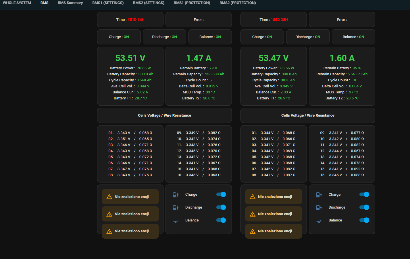
Task: Open the BMS1 (SETTINGS) tab
Action: click(108, 3)
